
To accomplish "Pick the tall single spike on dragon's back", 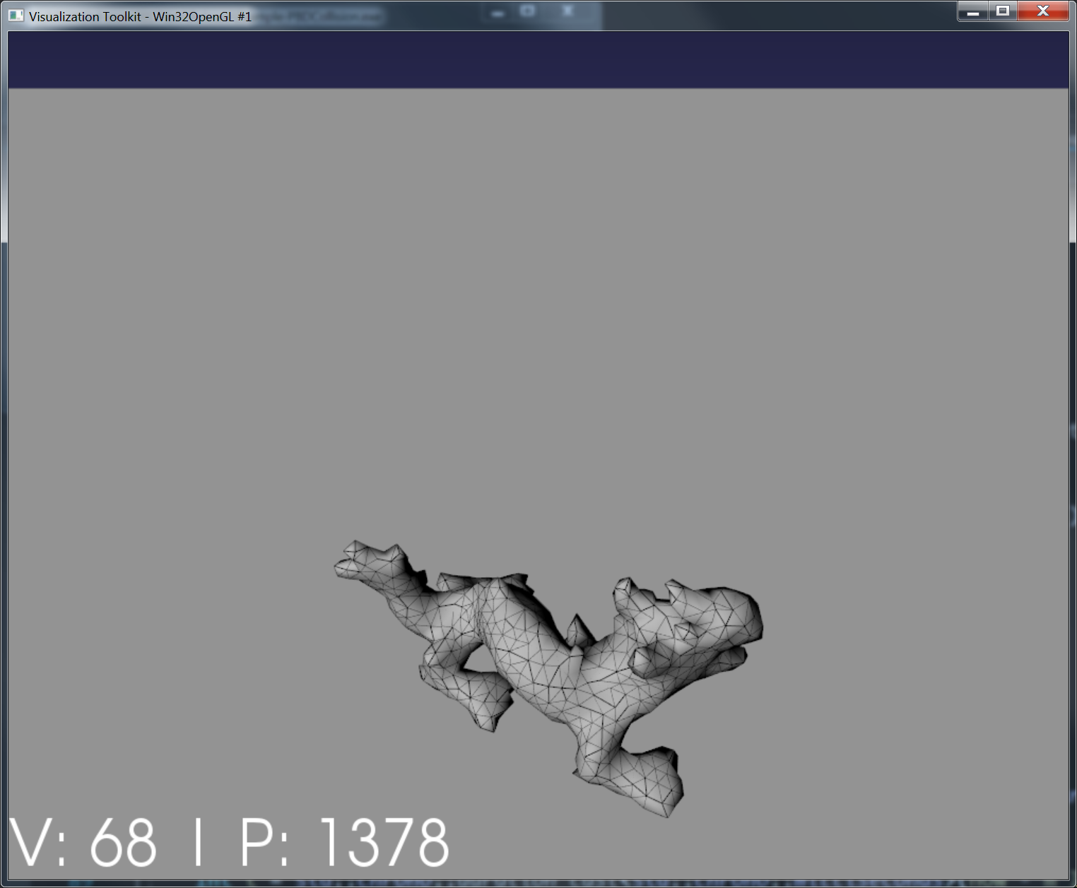I will [578, 629].
